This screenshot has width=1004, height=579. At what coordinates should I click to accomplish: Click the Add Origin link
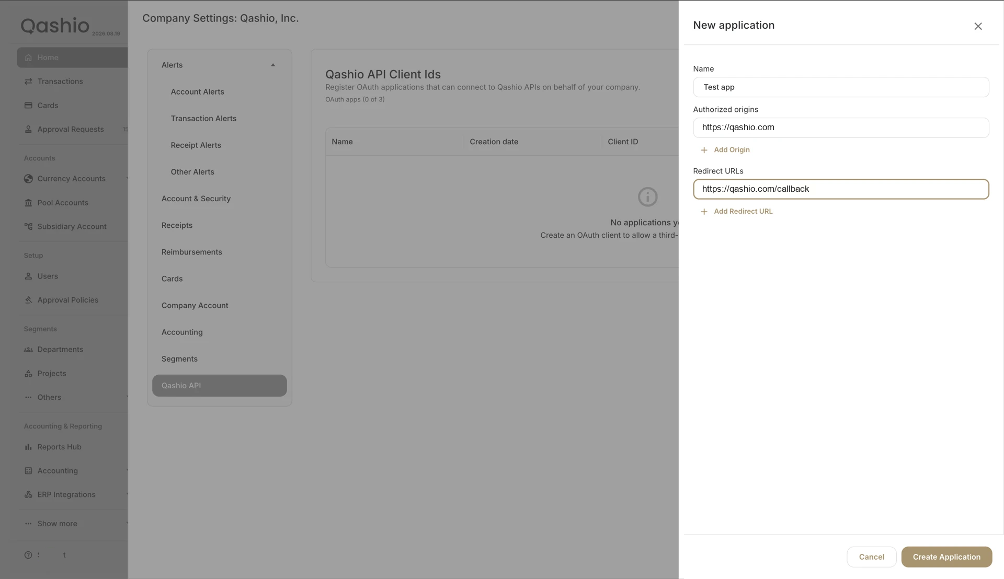click(x=732, y=150)
